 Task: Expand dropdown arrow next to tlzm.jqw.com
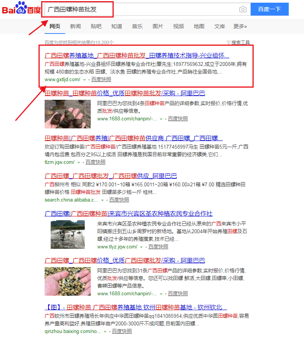click(79, 162)
